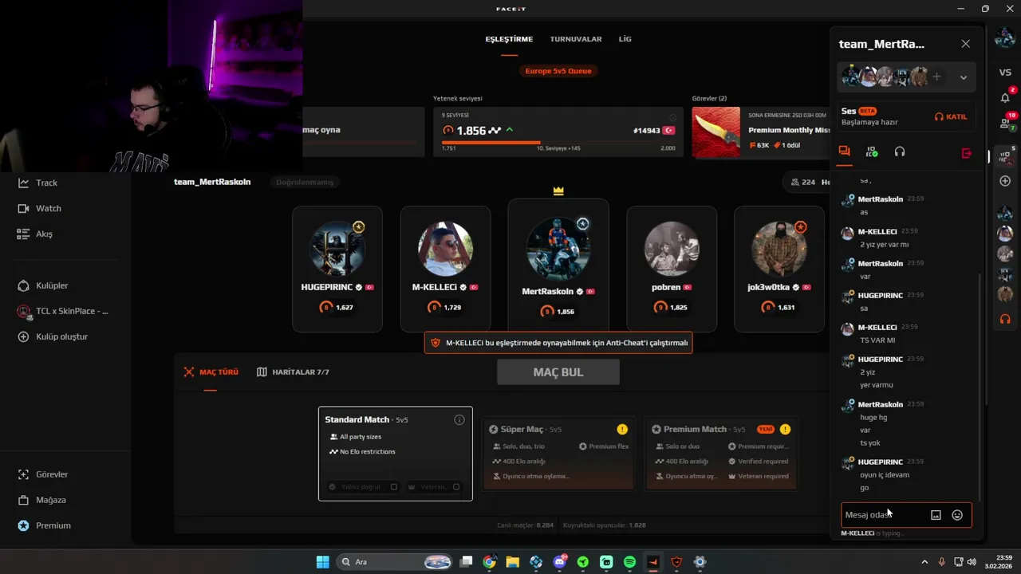The height and width of the screenshot is (574, 1021).
Task: Open jok3w0tka player card
Action: 779,269
